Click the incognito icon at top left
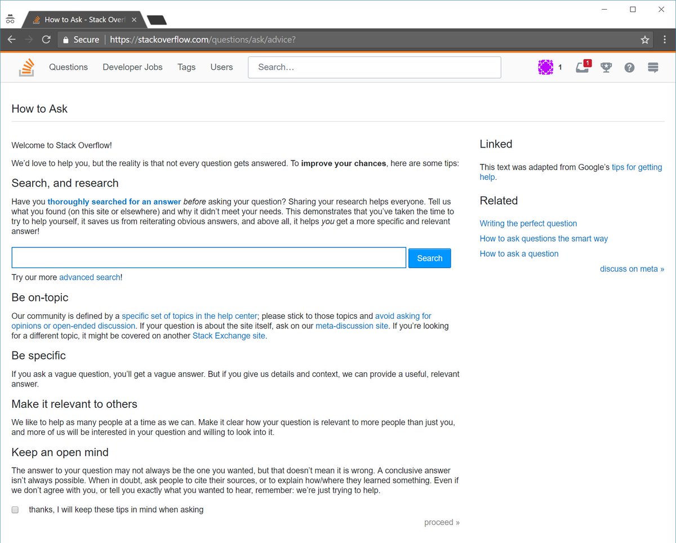Image resolution: width=676 pixels, height=543 pixels. [10, 19]
